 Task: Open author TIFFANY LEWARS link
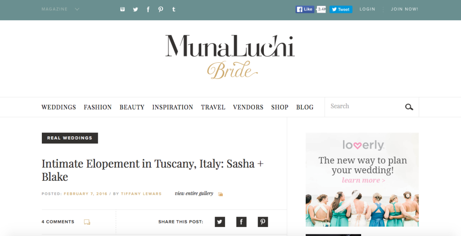141,194
